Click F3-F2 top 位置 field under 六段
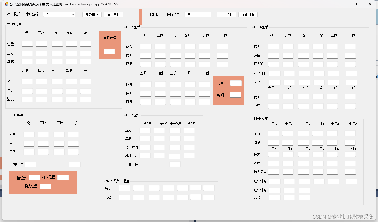This screenshot has width=378, height=222. (222, 46)
